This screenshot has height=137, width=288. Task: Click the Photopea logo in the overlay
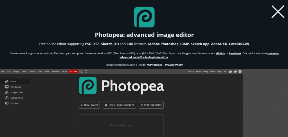(x=144, y=17)
